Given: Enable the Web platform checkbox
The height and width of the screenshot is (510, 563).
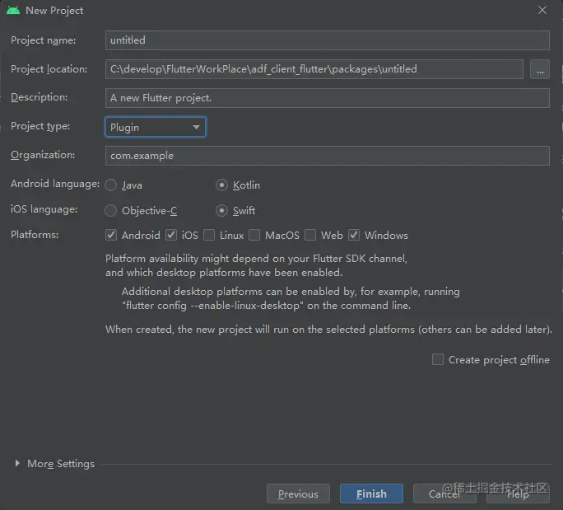Looking at the screenshot, I should point(310,235).
